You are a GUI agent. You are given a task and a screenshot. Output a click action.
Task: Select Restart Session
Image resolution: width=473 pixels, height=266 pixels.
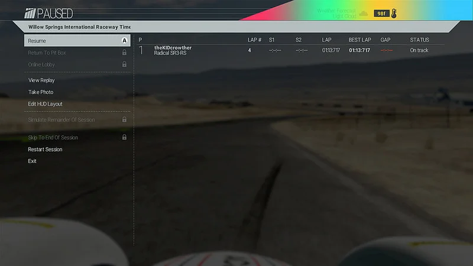(46, 150)
